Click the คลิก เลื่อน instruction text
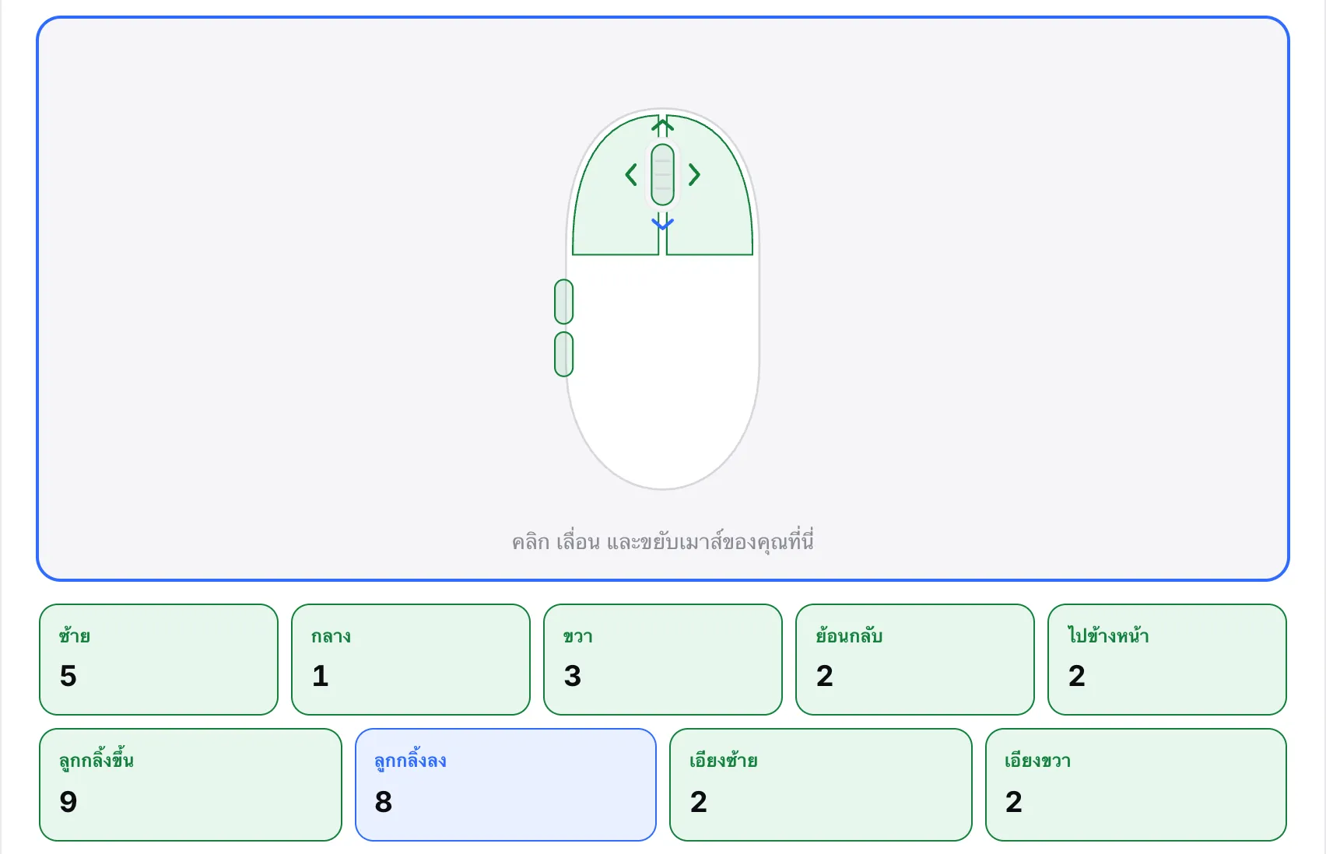 (x=663, y=541)
